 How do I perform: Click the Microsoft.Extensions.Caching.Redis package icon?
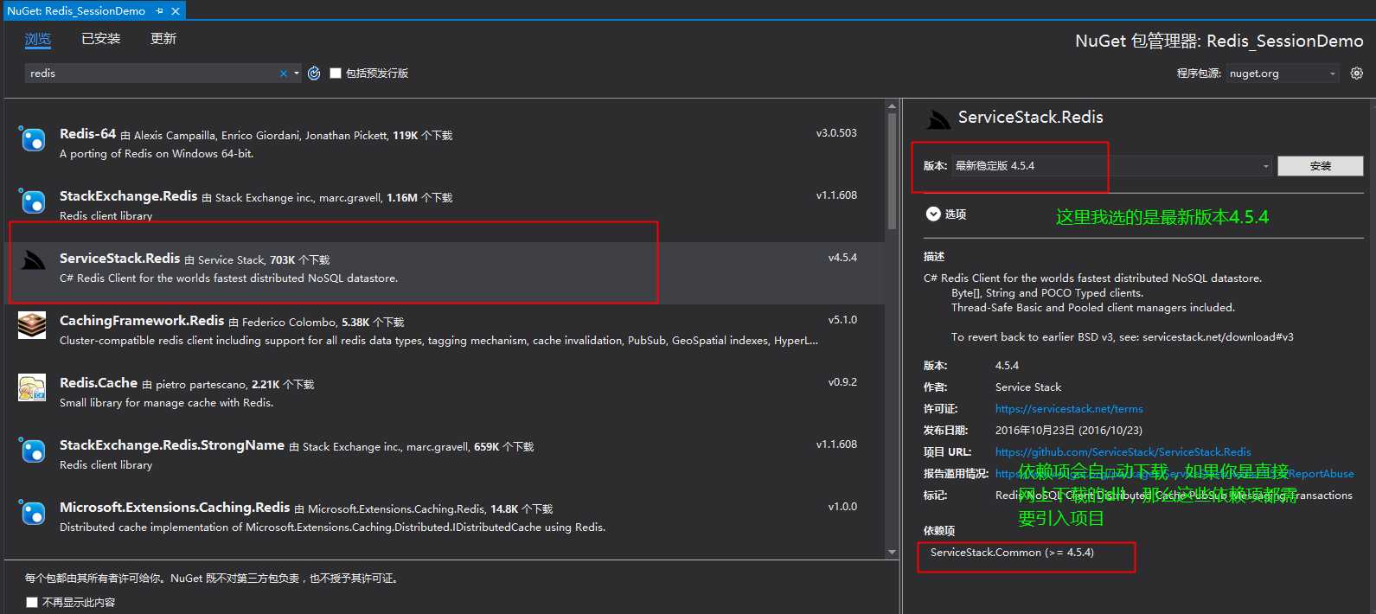33,512
